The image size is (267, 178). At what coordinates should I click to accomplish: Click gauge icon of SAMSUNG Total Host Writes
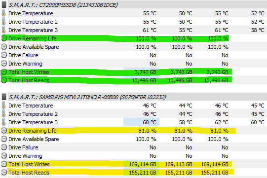pos(4,164)
